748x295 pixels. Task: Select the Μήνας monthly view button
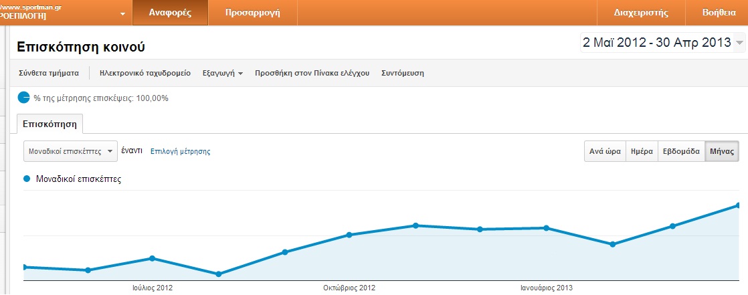point(722,151)
